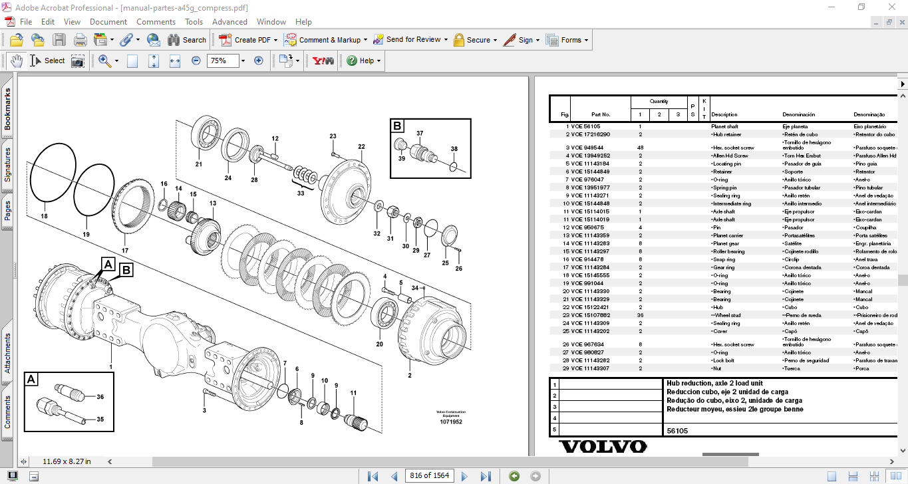Click the Fit Width icon

(175, 60)
